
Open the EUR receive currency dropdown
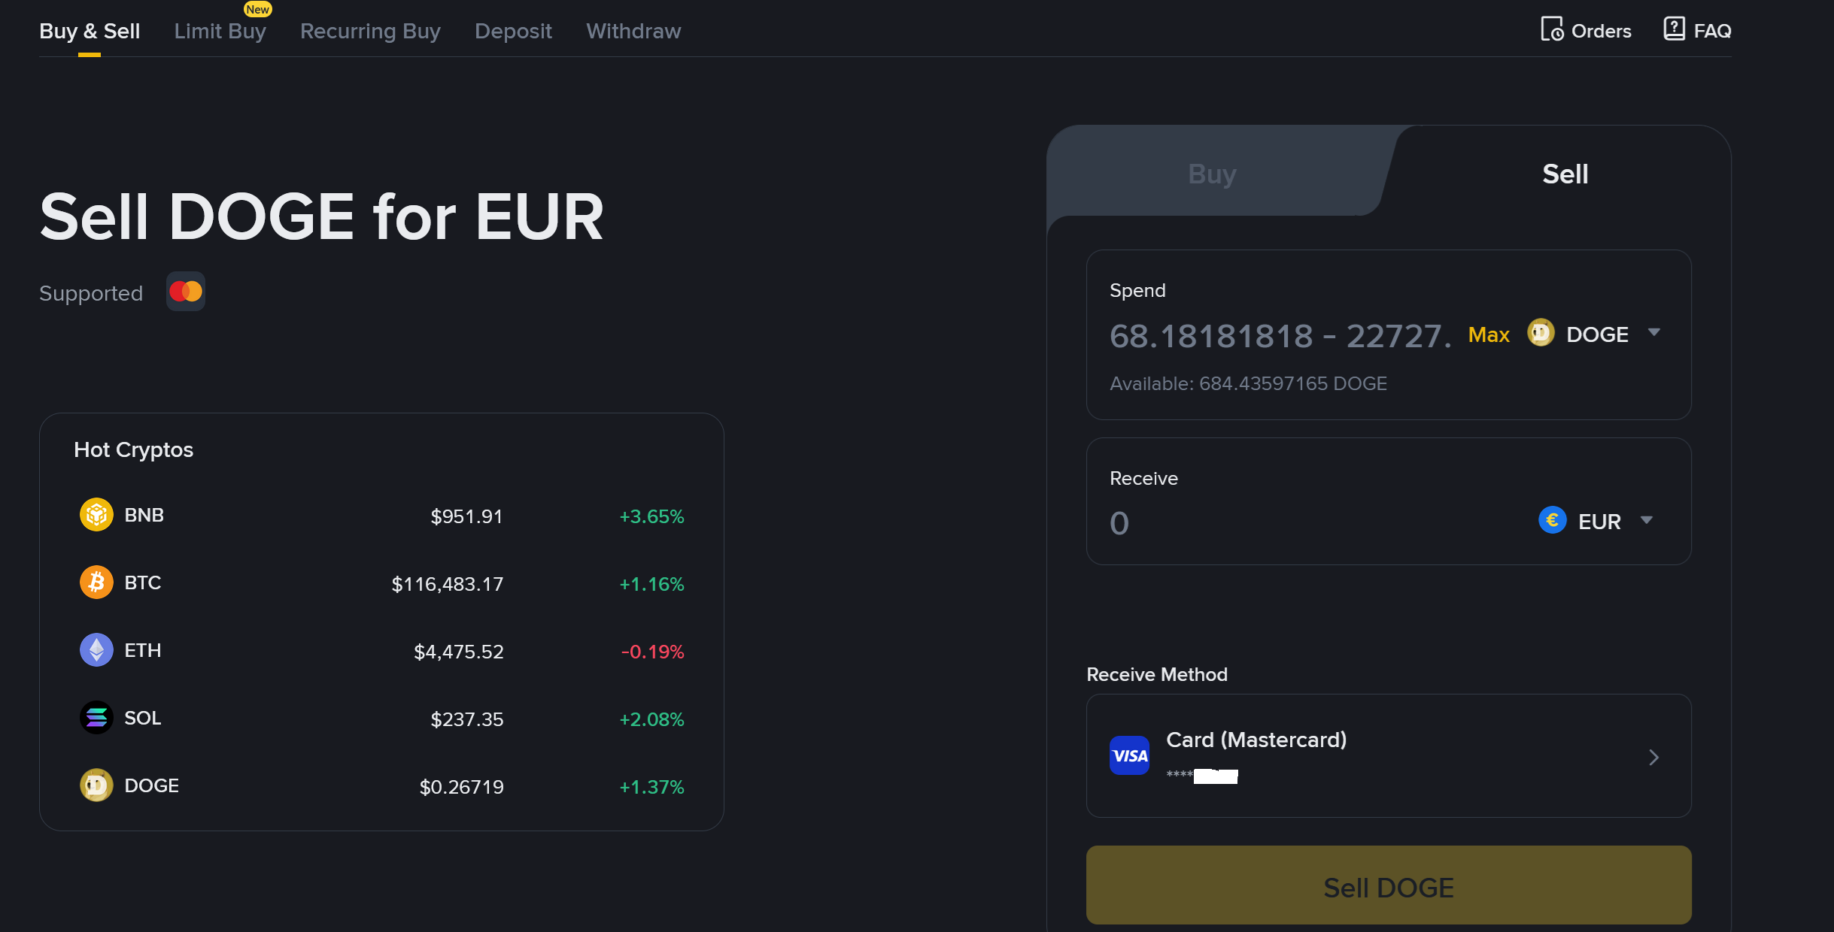coord(1647,520)
